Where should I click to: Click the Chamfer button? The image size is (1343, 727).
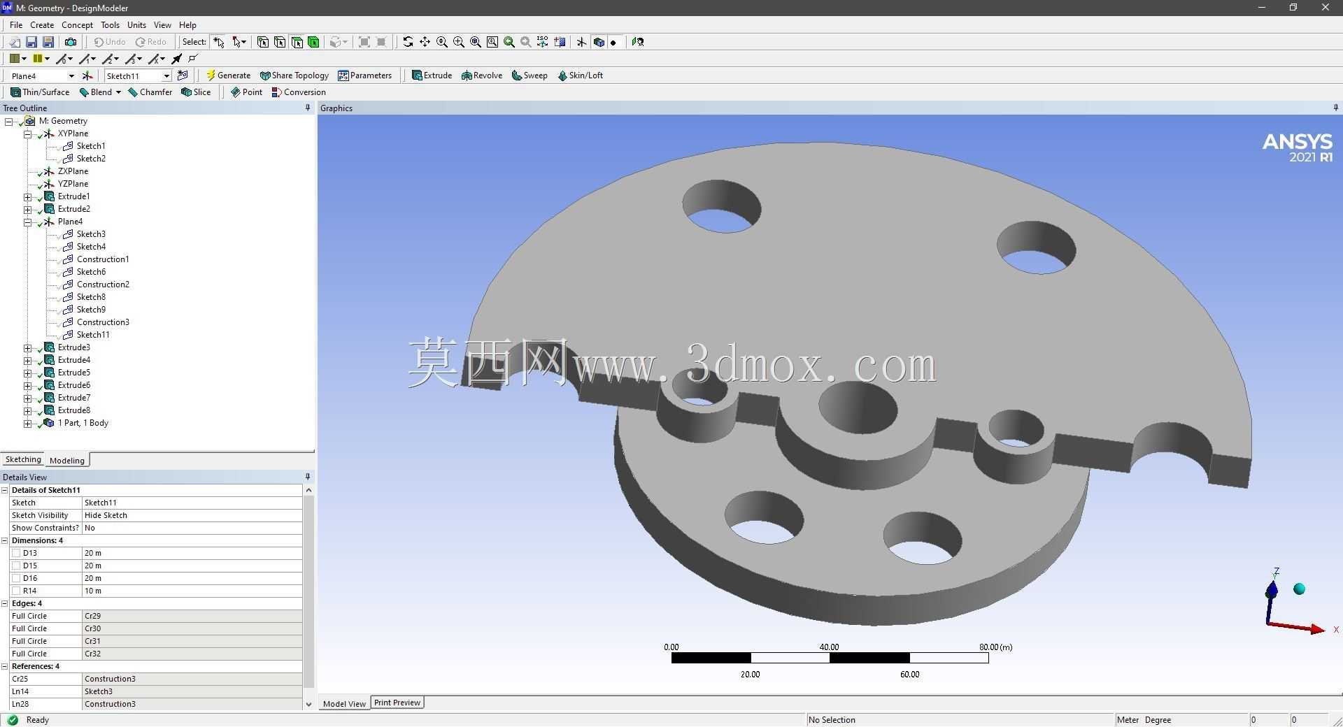click(150, 92)
